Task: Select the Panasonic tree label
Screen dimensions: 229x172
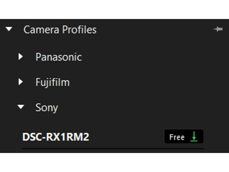Action: tap(59, 57)
